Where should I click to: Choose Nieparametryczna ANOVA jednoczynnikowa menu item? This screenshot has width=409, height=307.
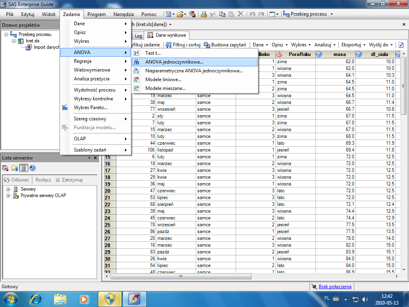[195, 71]
